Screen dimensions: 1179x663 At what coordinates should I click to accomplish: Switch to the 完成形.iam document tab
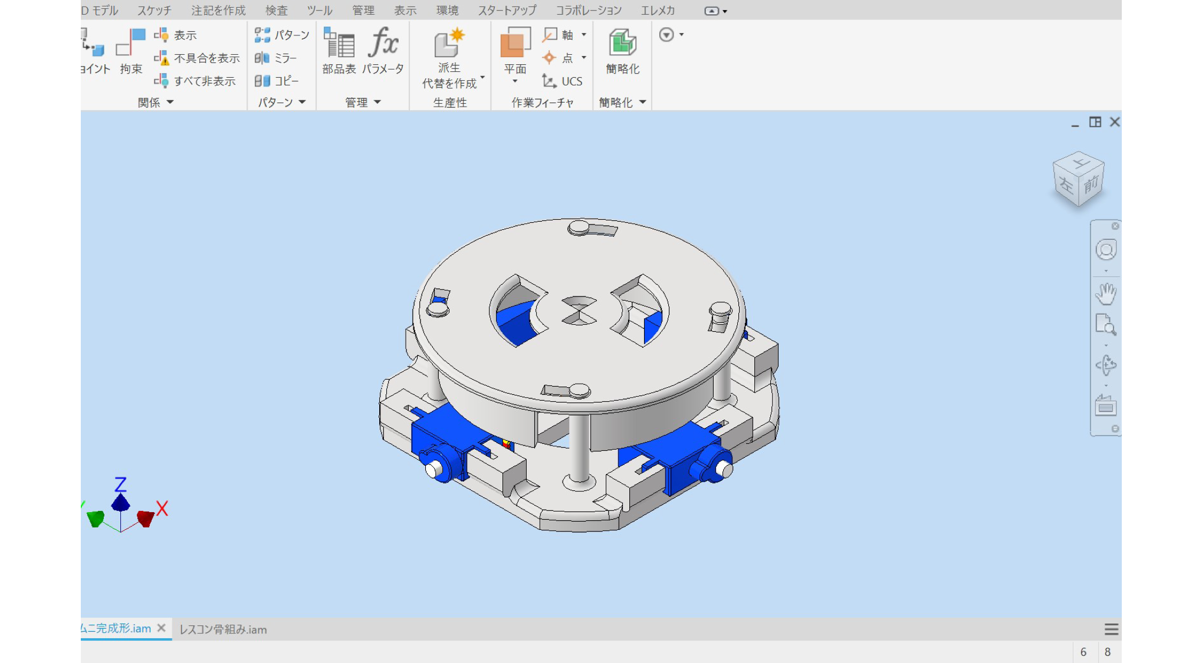click(x=116, y=629)
